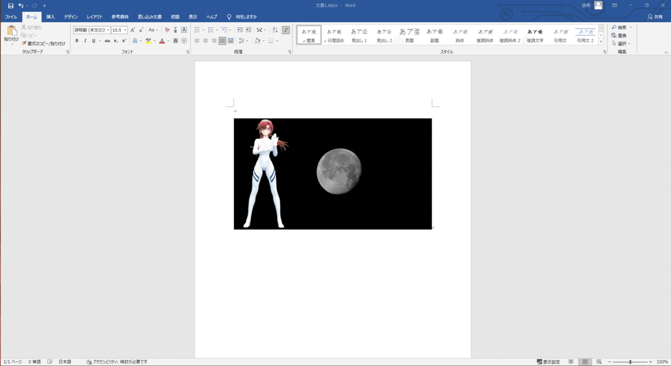Toggle character shading on the gray A icon
The height and width of the screenshot is (366, 671).
click(x=176, y=41)
